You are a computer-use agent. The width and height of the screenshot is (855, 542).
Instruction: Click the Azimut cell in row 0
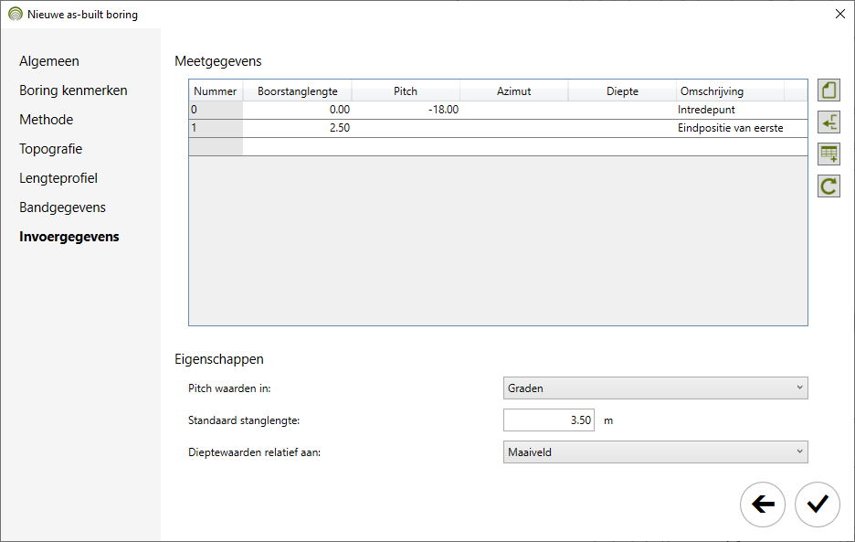click(x=513, y=110)
